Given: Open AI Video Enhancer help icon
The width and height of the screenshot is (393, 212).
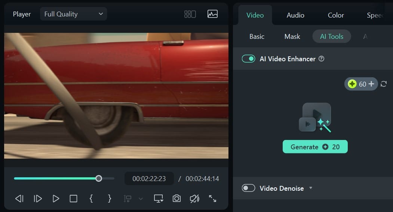Looking at the screenshot, I should tap(321, 59).
